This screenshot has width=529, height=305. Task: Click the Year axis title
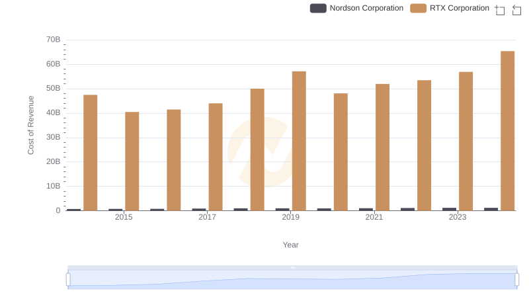[x=290, y=245]
